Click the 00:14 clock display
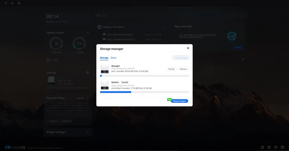The image size is (289, 151). click(x=52, y=17)
